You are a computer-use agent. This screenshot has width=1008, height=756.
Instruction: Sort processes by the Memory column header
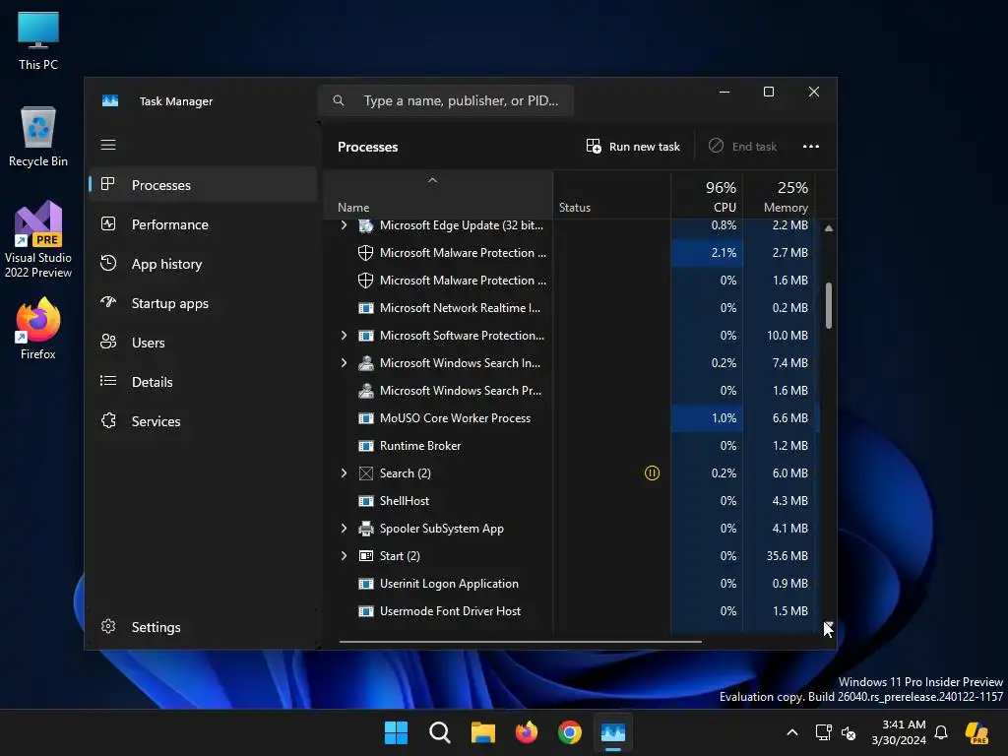[780, 196]
